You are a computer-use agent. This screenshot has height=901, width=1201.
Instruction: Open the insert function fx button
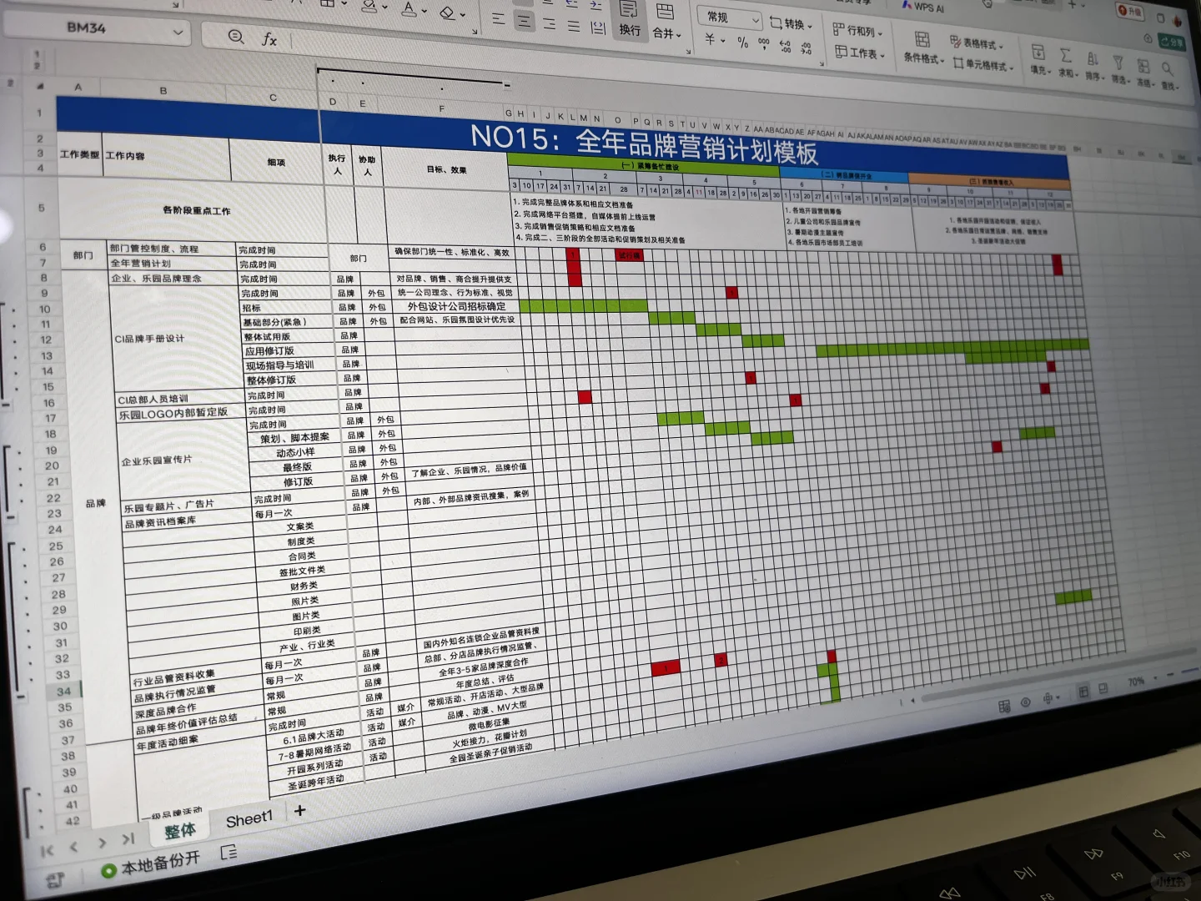[269, 39]
